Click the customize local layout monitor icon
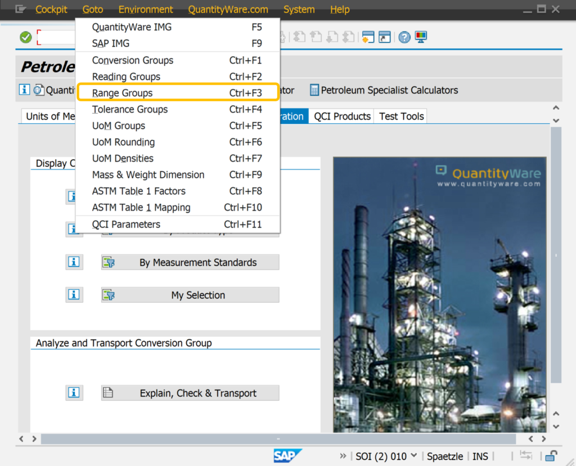The width and height of the screenshot is (576, 466). coord(421,37)
